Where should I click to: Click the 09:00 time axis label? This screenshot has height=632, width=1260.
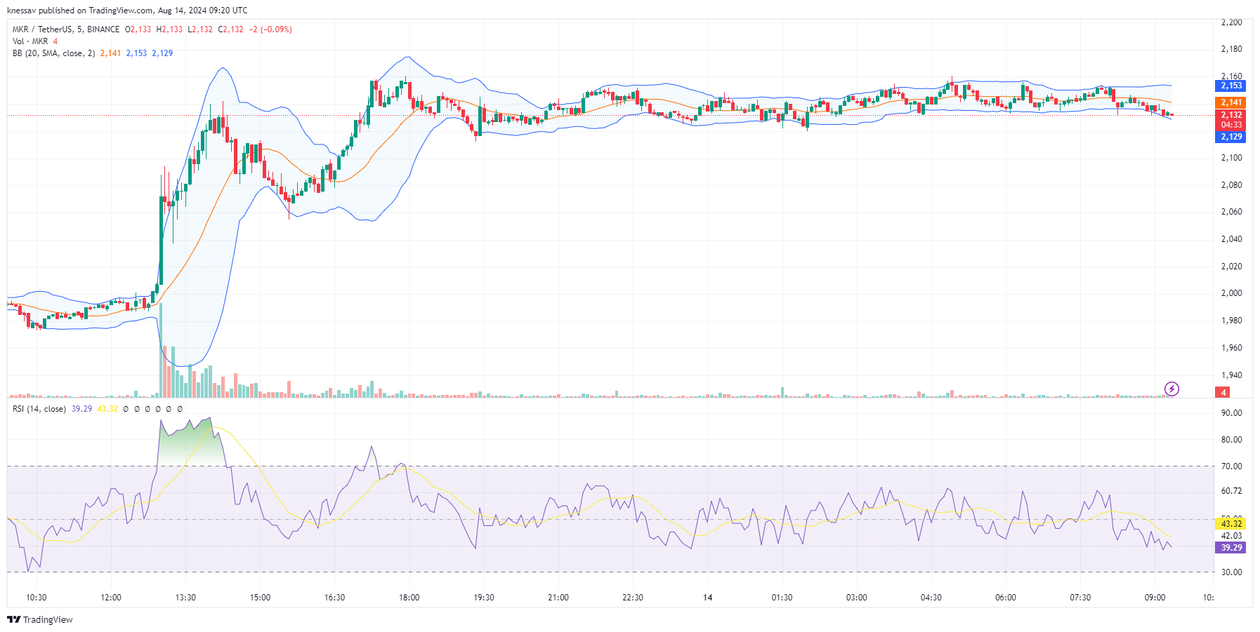(1155, 598)
